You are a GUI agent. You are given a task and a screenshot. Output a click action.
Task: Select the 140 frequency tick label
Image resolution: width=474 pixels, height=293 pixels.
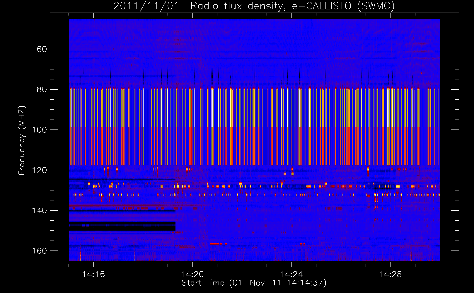[x=39, y=210]
